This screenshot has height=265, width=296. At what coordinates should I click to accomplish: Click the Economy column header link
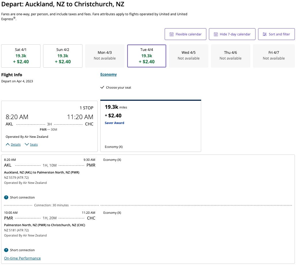pos(108,75)
